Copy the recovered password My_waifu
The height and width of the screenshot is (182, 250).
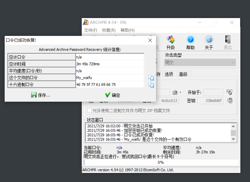point(151,78)
